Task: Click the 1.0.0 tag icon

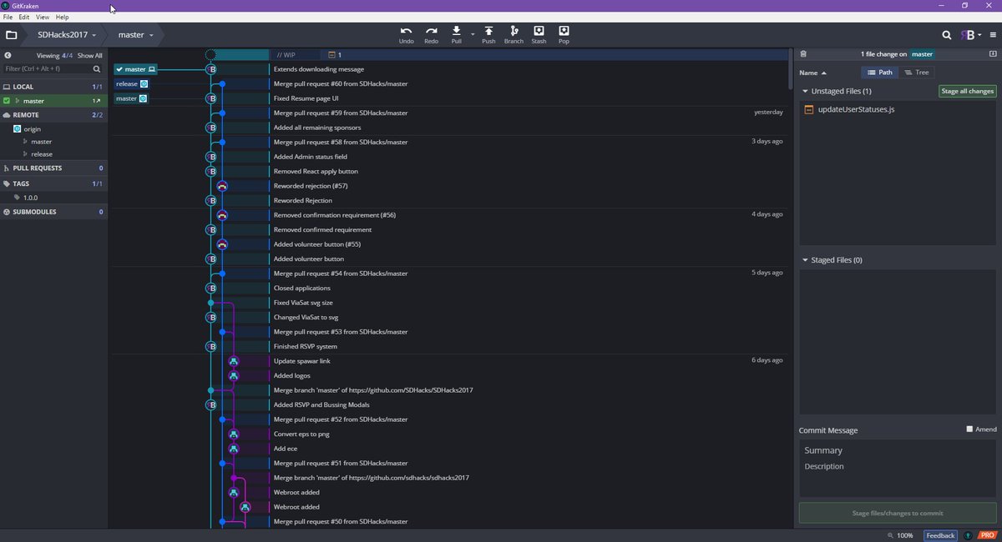Action: click(x=17, y=198)
